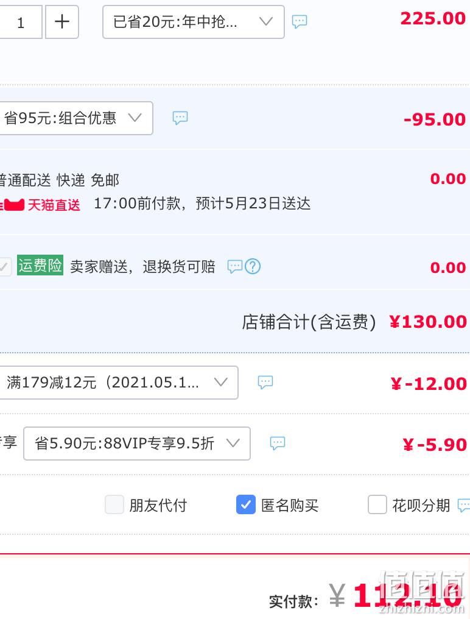The height and width of the screenshot is (619, 470).
Task: Click info bubble icon beside 花呗分期
Action: 464,505
